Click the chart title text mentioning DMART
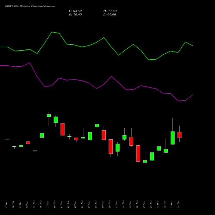 [x=30, y=6]
